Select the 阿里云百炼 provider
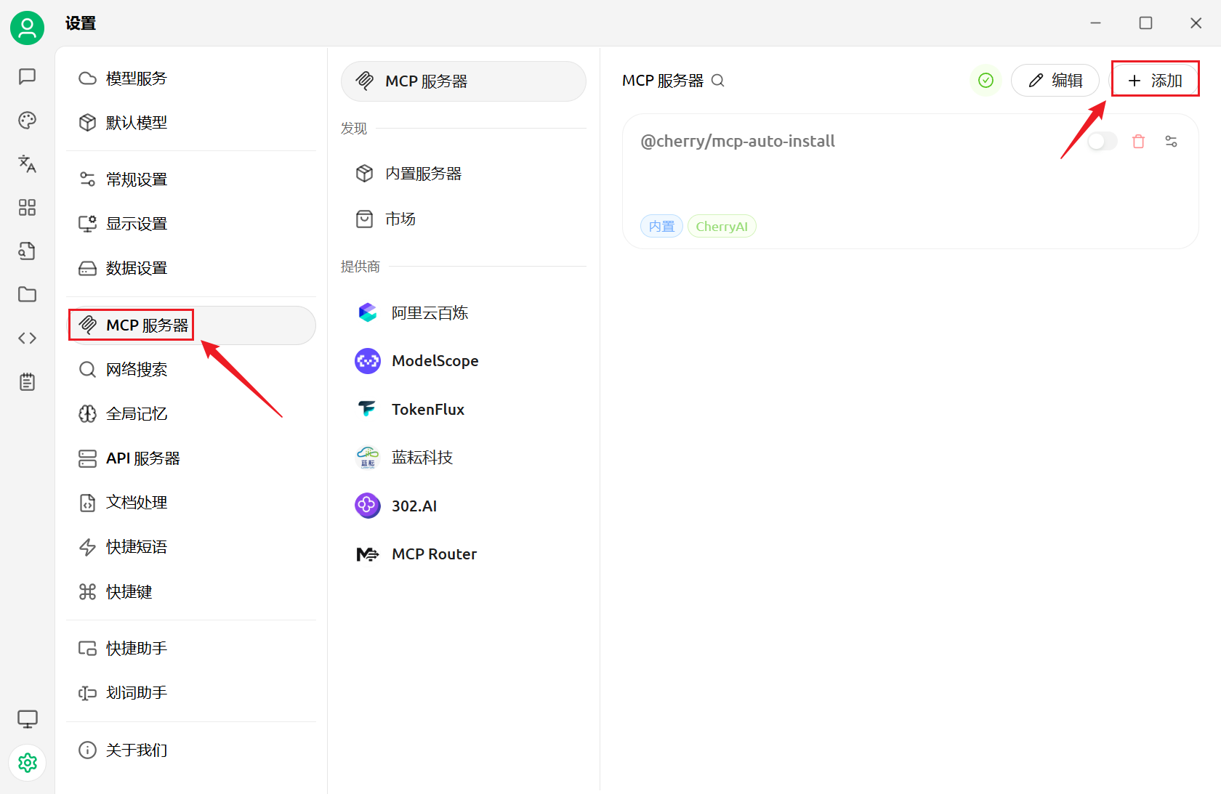This screenshot has height=794, width=1221. coord(464,313)
